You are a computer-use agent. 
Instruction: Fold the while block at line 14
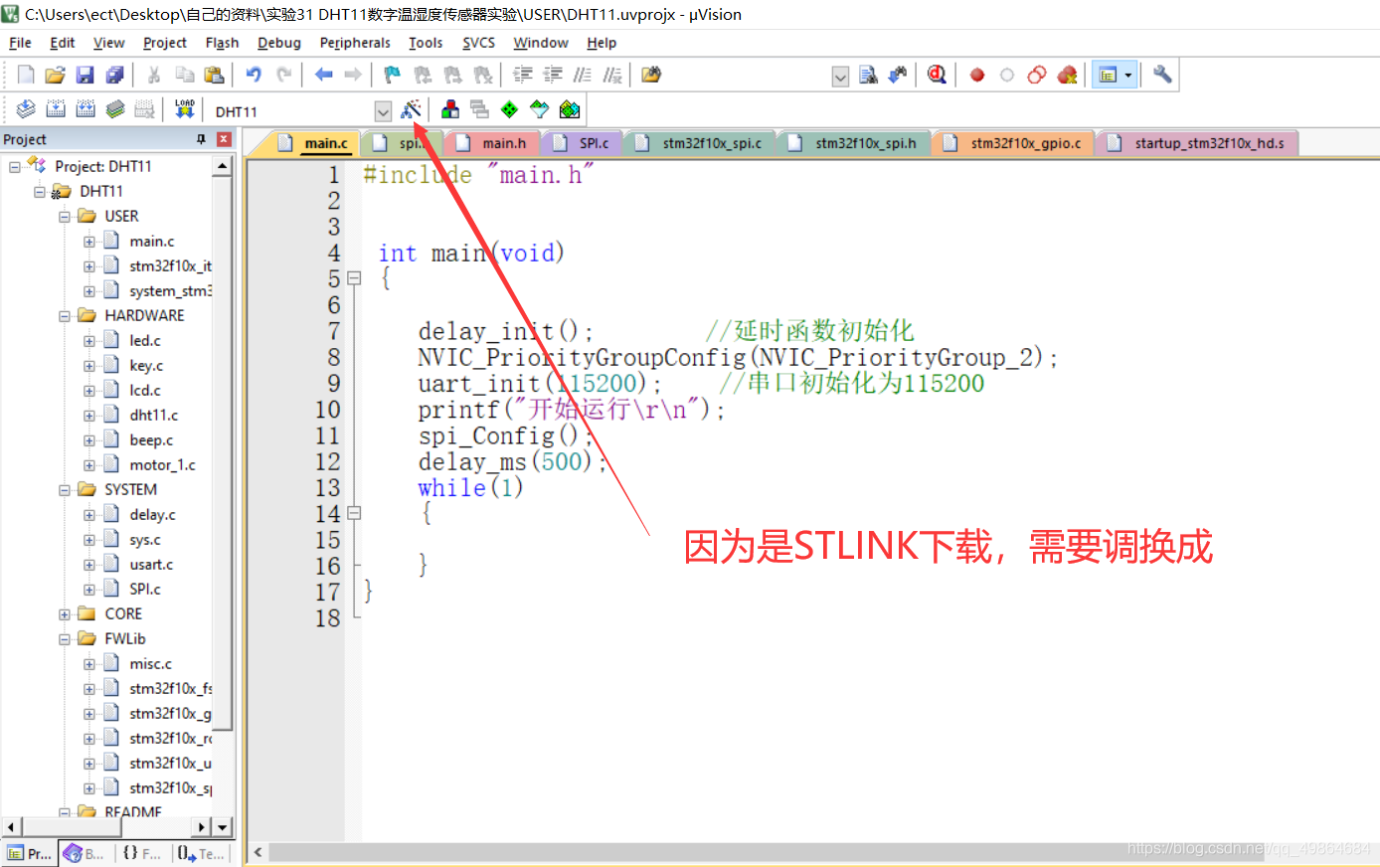tap(354, 514)
